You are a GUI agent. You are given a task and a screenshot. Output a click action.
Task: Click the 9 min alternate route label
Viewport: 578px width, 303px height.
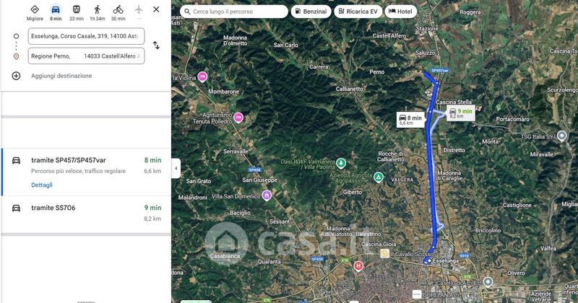(x=461, y=113)
